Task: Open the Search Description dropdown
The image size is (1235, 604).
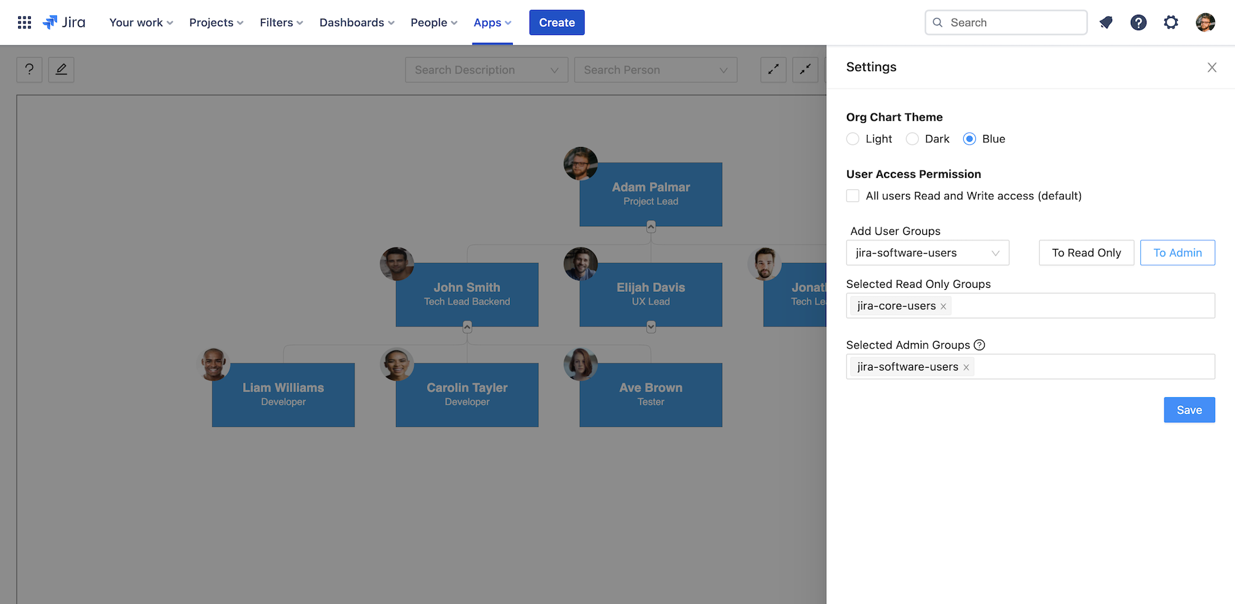Action: pos(486,70)
